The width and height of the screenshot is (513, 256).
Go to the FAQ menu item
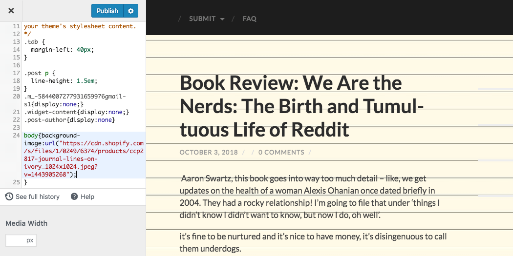click(249, 19)
